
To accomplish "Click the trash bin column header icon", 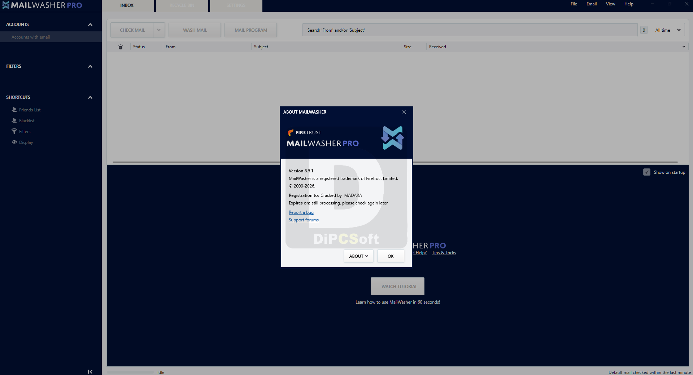I will [x=121, y=47].
